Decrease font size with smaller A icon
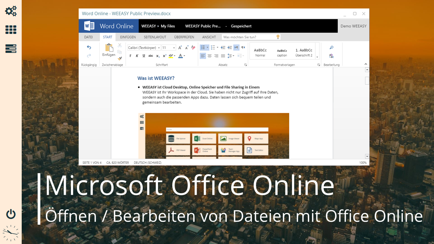Image resolution: width=434 pixels, height=244 pixels. (186, 48)
